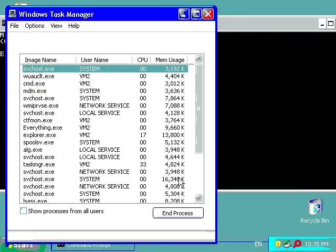The image size is (336, 252).
Task: Select the highlighted svchost.exe 3,192 K row
Action: [x=105, y=69]
